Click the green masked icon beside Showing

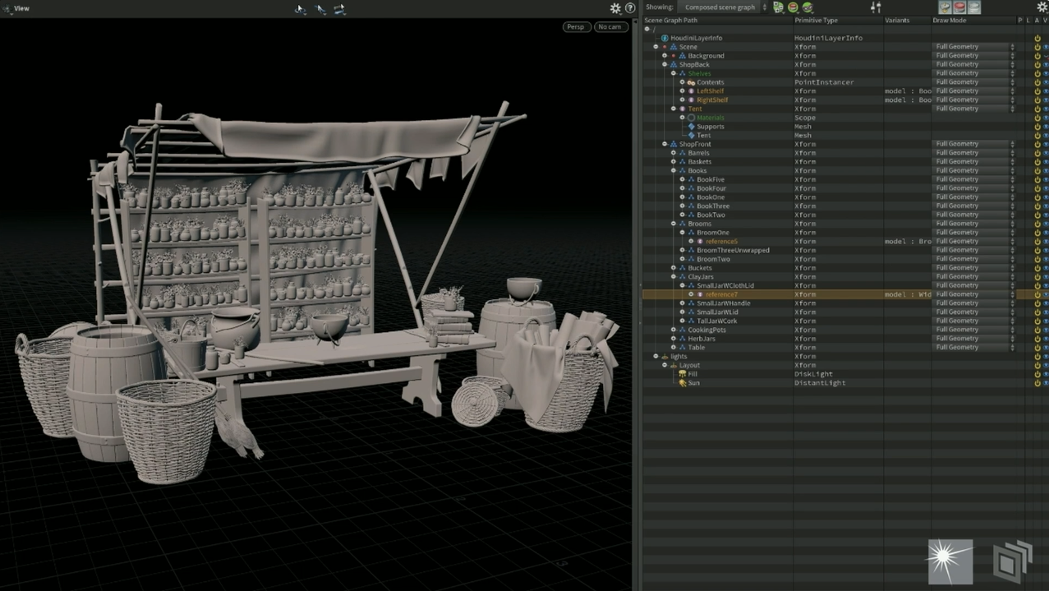[807, 7]
